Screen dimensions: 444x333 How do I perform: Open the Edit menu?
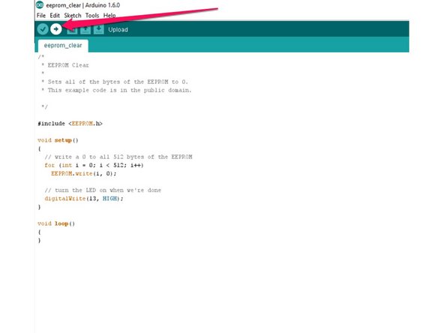tap(55, 15)
